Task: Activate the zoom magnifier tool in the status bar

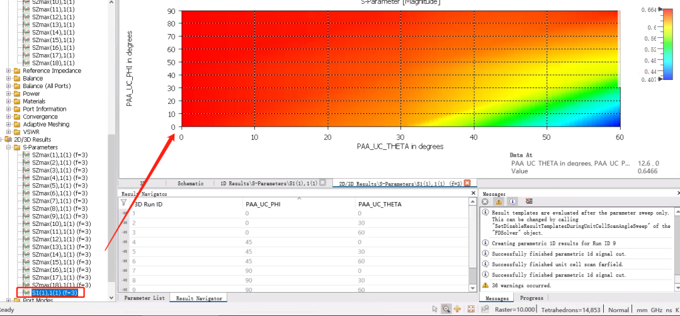Action: click(x=446, y=309)
